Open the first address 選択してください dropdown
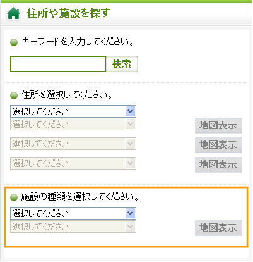The width and height of the screenshot is (253, 262). coord(73,111)
